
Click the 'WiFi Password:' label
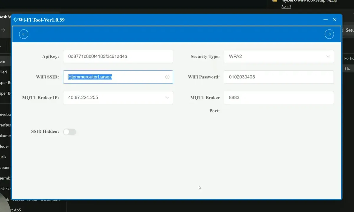[204, 77]
